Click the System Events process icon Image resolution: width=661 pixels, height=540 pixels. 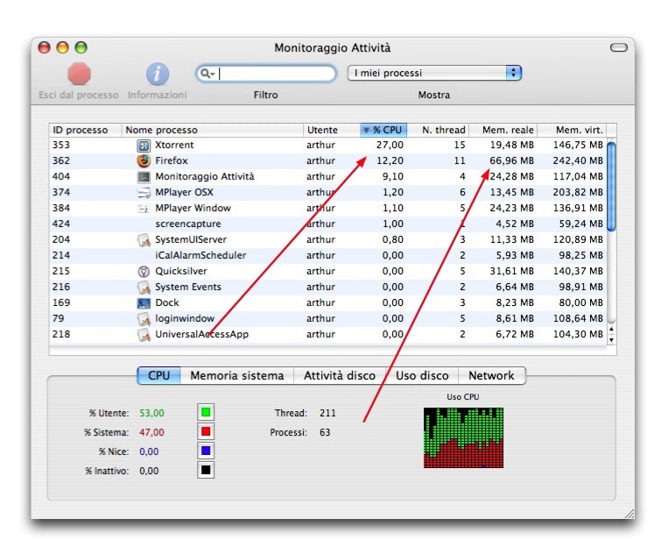point(144,288)
